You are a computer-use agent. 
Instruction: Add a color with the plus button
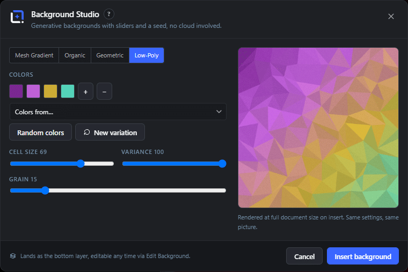[85, 92]
